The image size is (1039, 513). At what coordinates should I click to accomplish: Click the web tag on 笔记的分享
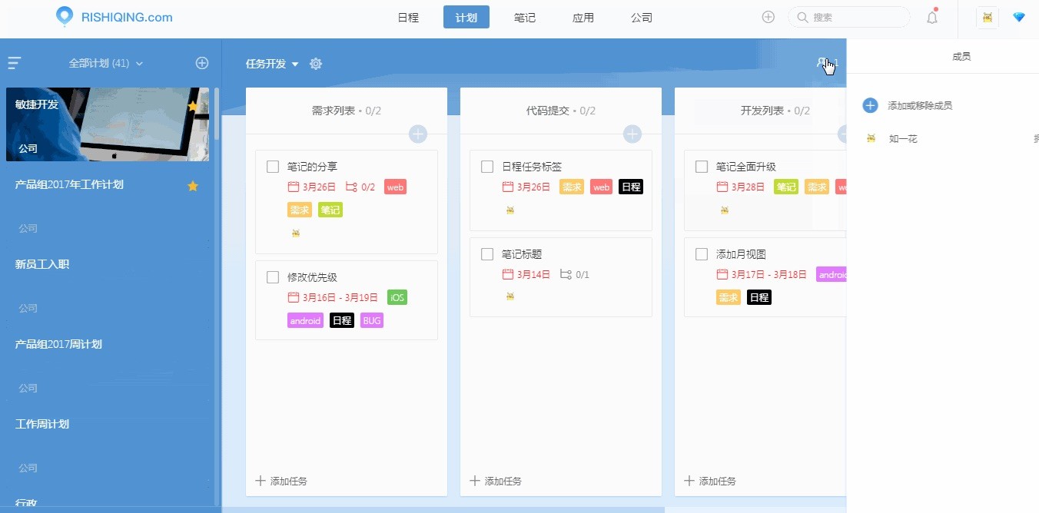(x=395, y=187)
